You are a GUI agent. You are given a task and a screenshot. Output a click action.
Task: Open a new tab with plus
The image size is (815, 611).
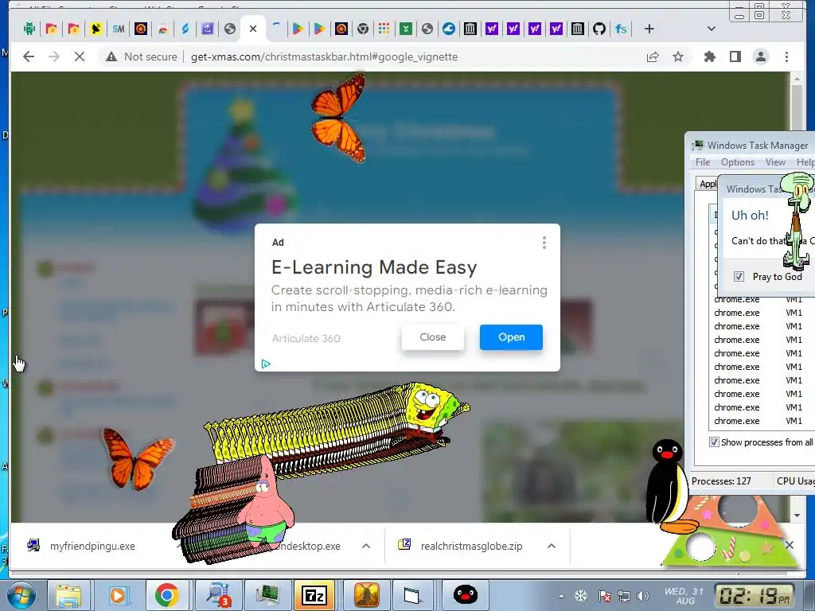[x=649, y=29]
